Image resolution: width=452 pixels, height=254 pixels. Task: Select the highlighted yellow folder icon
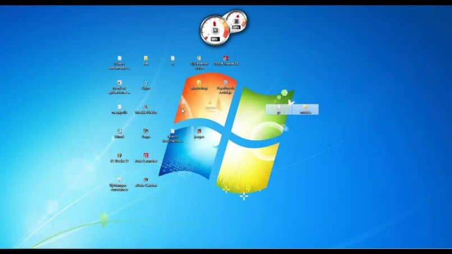click(x=305, y=109)
